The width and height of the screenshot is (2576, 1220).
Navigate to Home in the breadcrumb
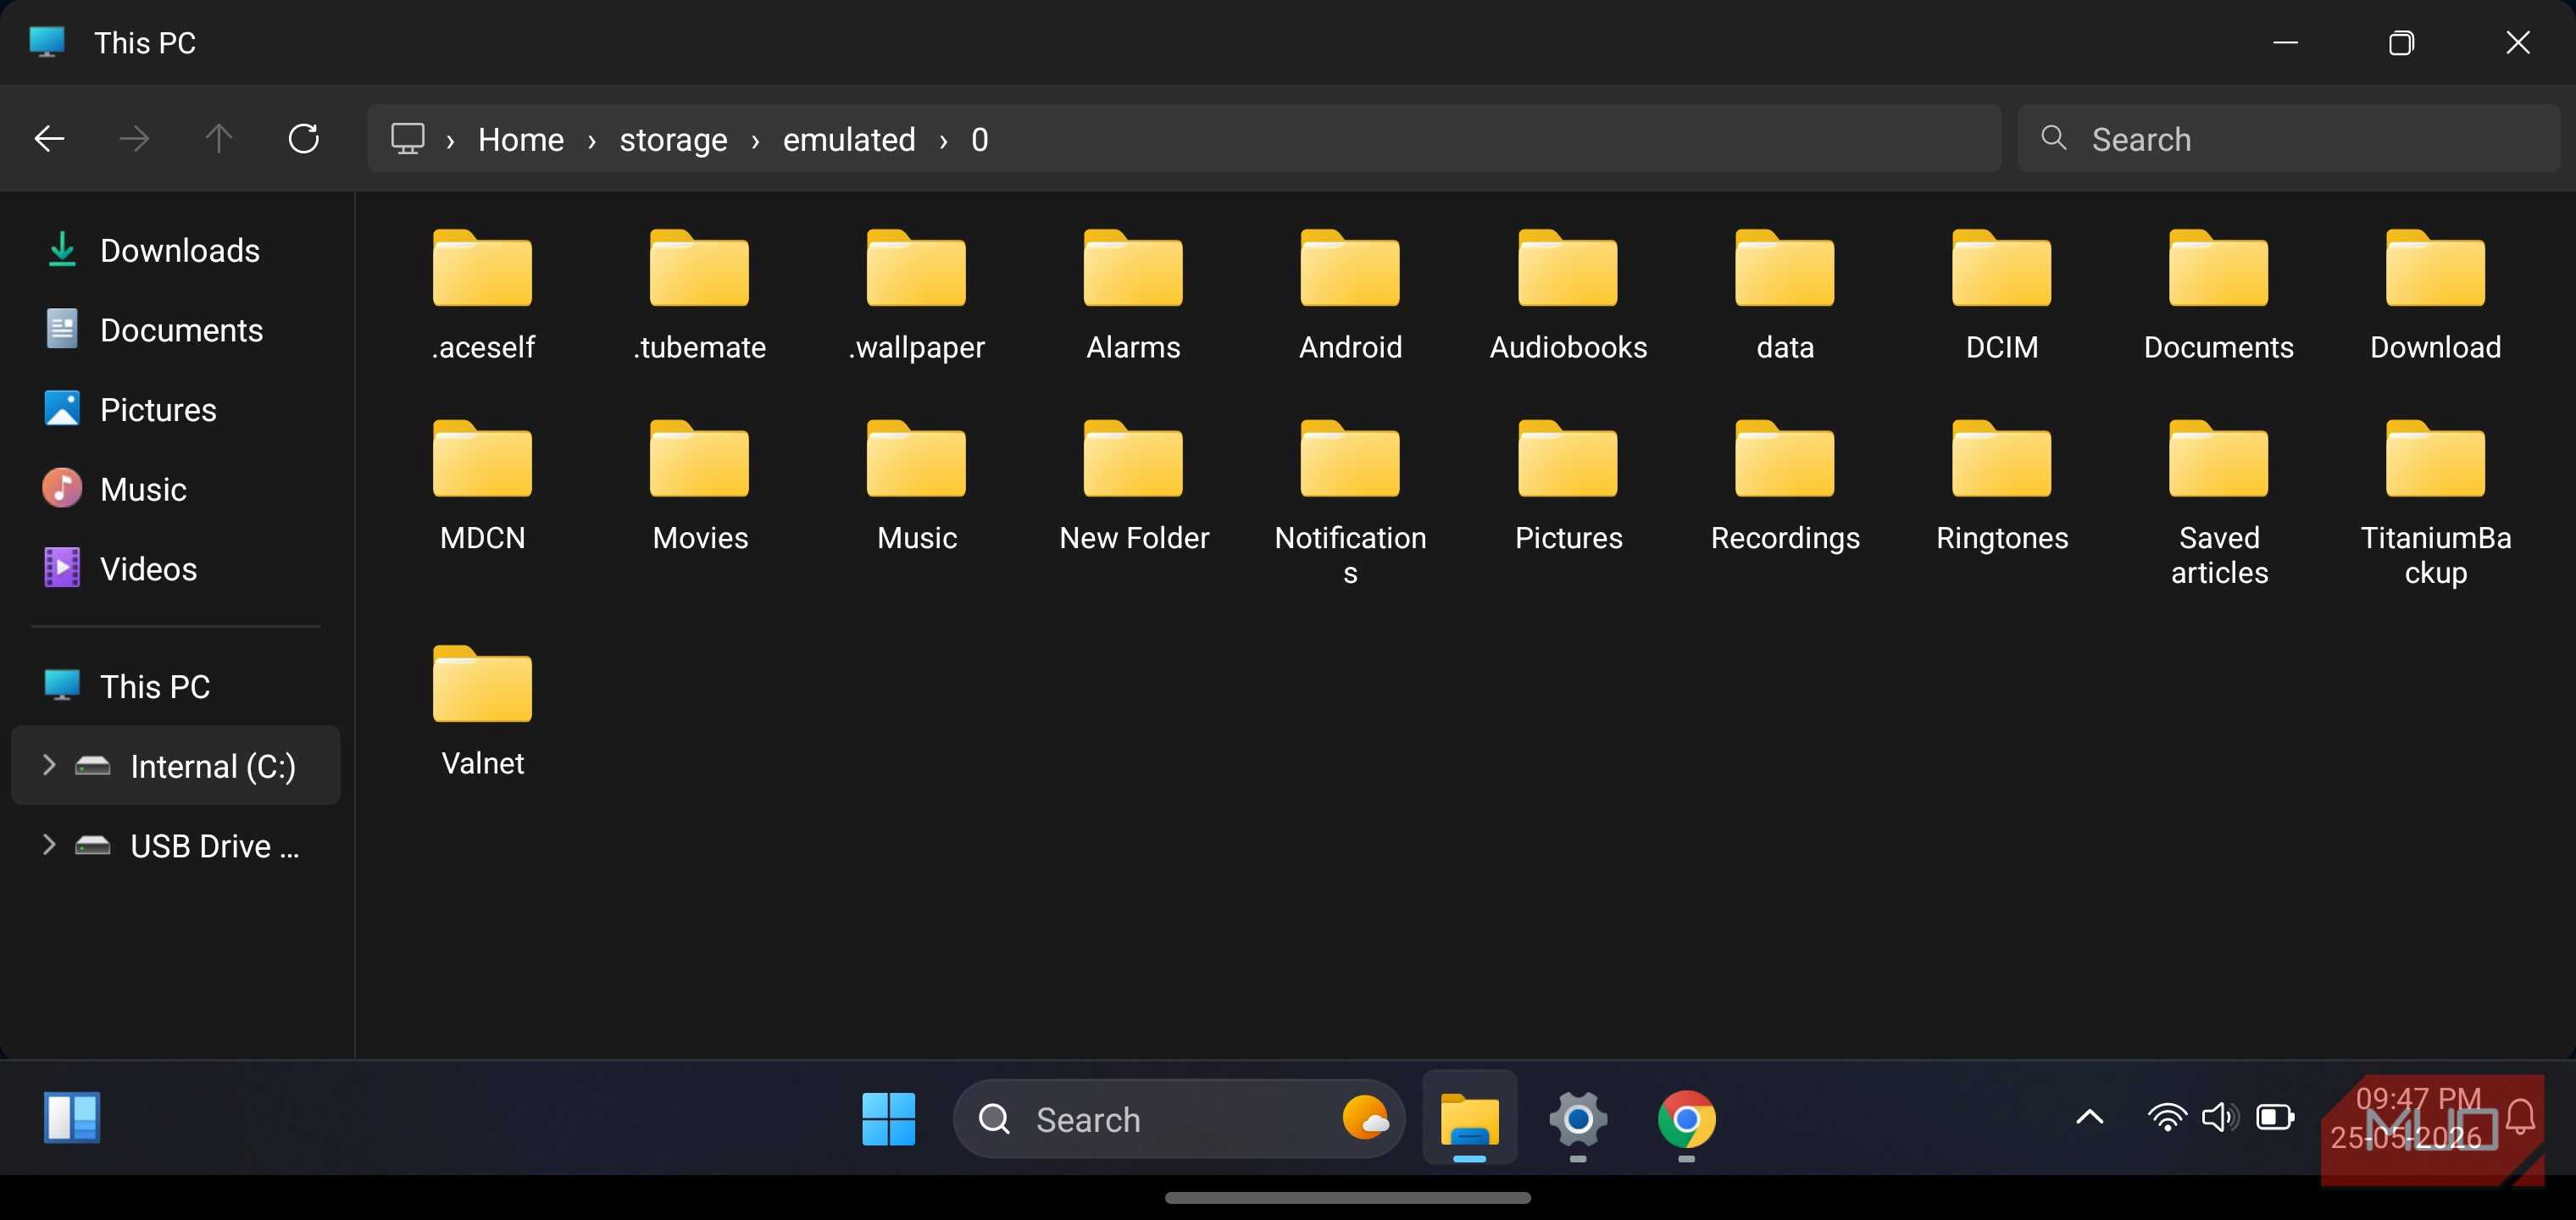[520, 139]
